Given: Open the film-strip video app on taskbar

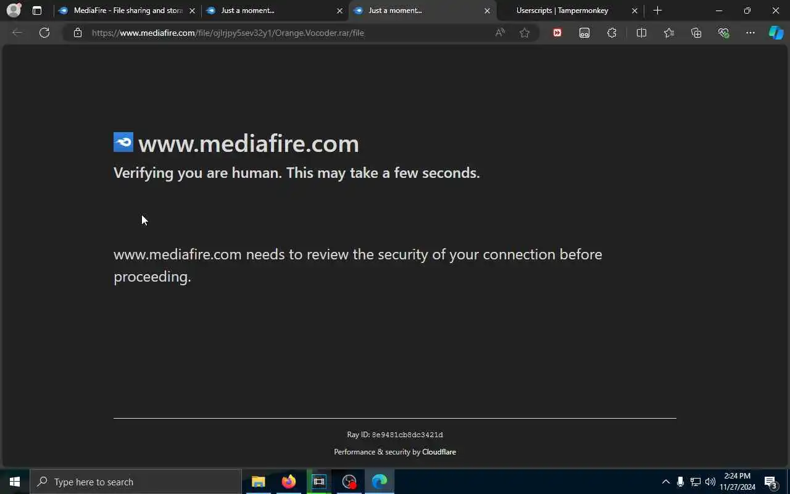Looking at the screenshot, I should click(318, 482).
